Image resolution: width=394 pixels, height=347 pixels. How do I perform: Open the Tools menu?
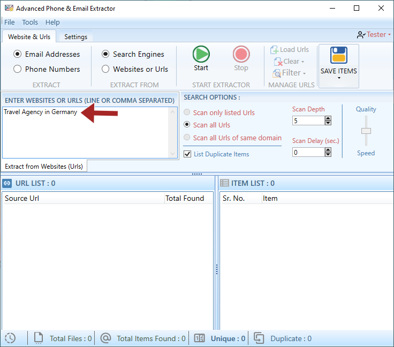tap(30, 22)
